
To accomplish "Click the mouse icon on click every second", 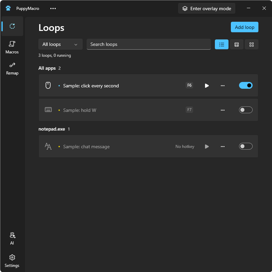I will click(48, 85).
